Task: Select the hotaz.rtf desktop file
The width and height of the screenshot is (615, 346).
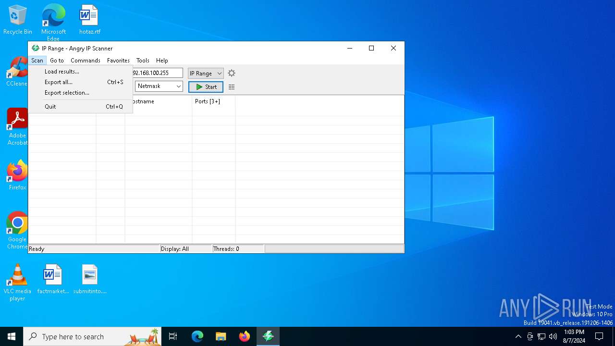Action: pos(90,20)
